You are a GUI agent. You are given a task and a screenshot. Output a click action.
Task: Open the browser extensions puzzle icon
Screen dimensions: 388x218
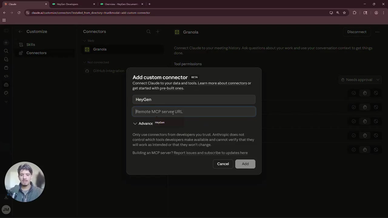click(x=355, y=13)
